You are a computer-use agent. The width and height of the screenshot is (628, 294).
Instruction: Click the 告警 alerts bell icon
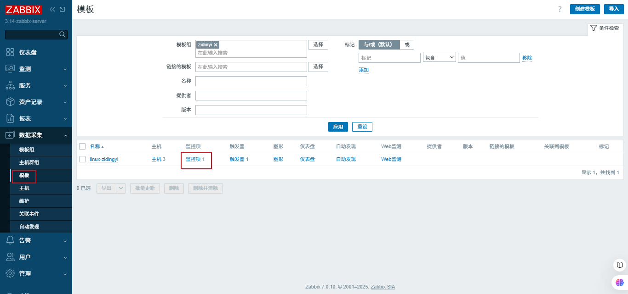coord(10,240)
